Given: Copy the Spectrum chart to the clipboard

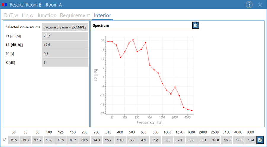Looking at the screenshot, I should 196,25.
